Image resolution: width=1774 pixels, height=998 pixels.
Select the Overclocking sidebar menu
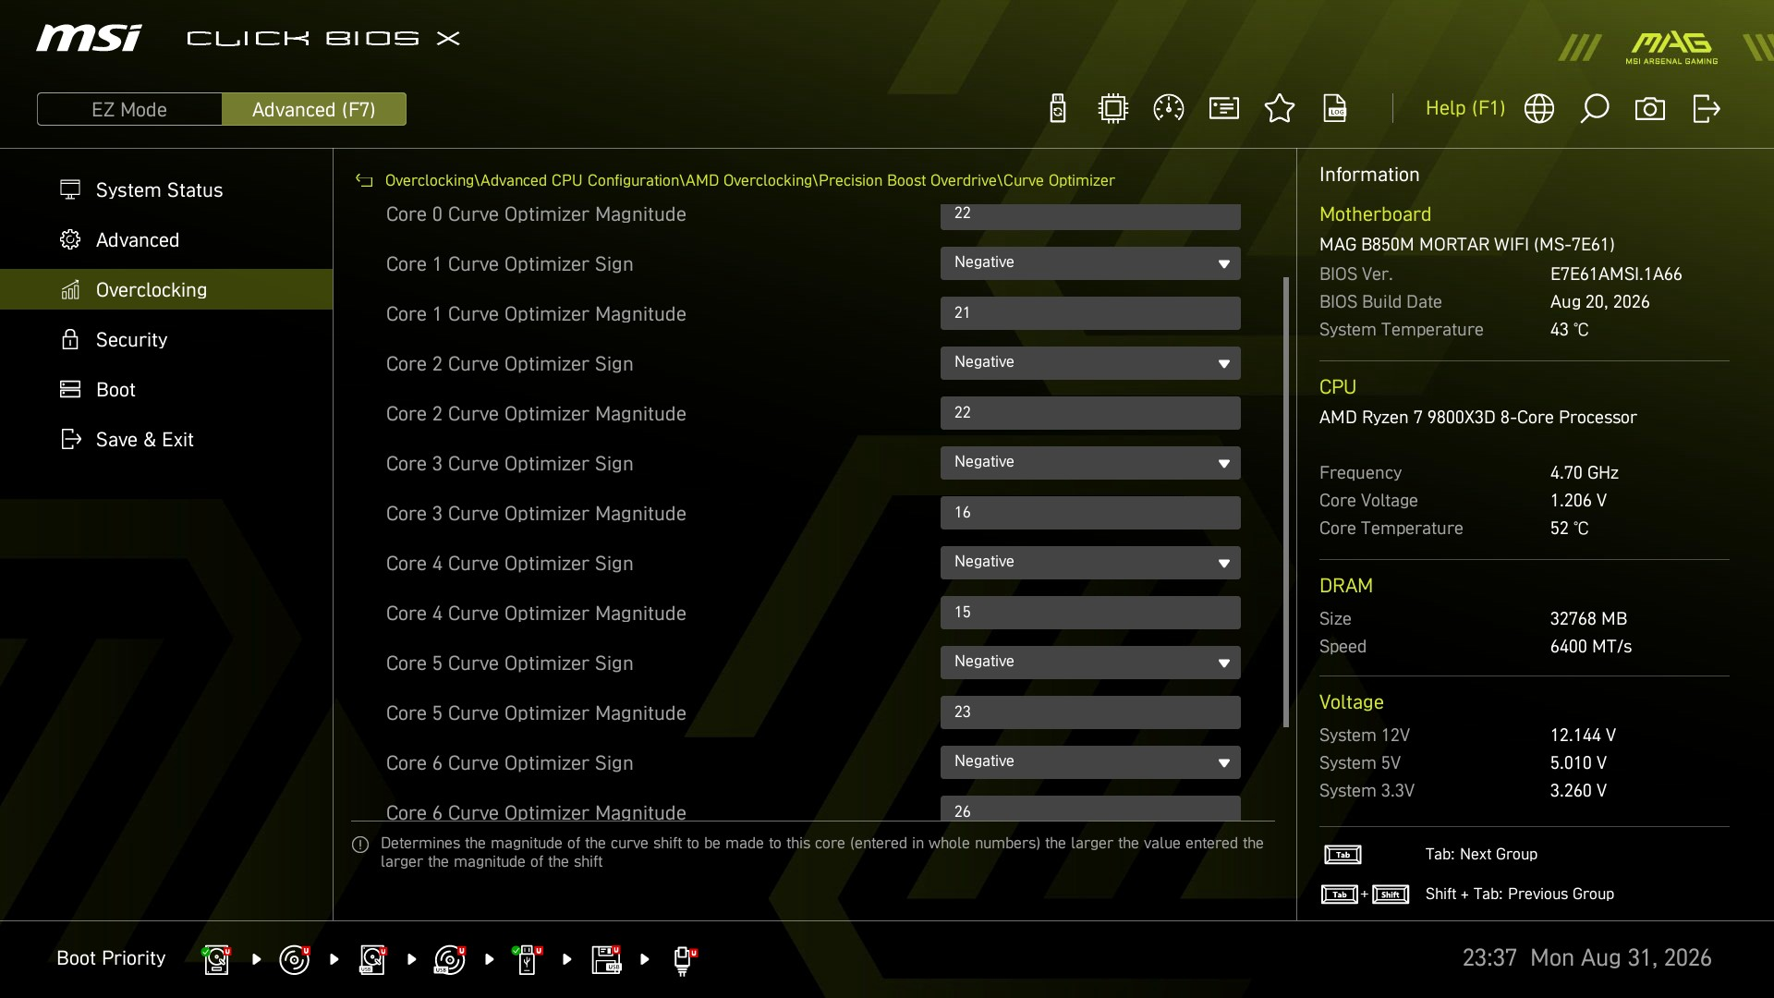[166, 290]
